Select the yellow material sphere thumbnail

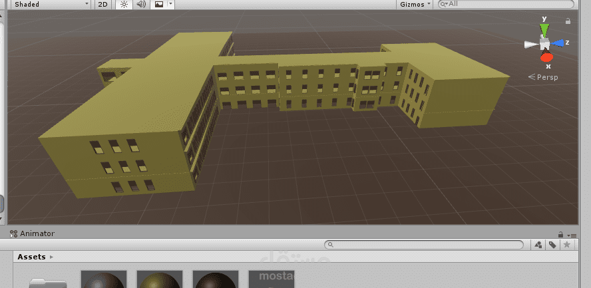160,279
